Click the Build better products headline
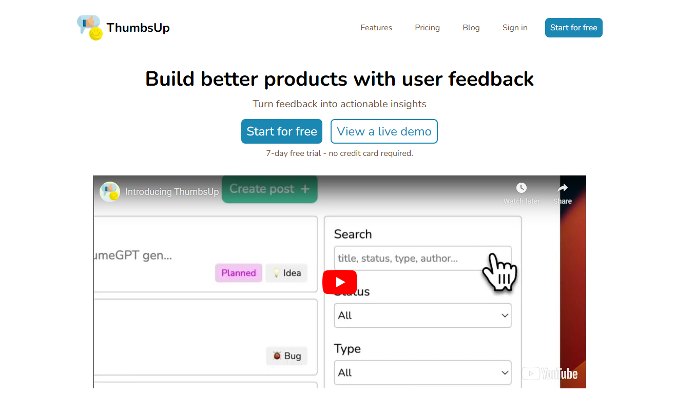Screen dimensions: 675x414 339,79
